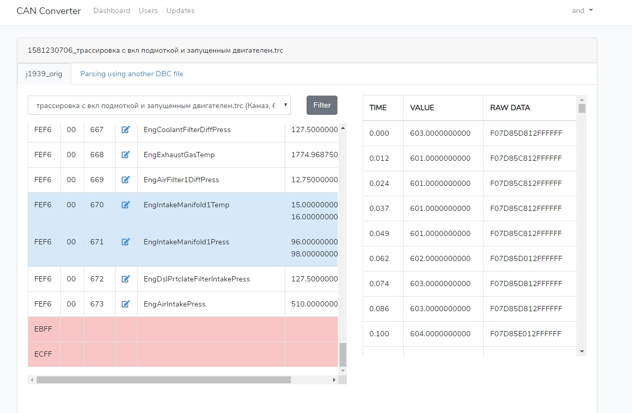Viewport: 632px width, 413px height.
Task: Open the Users page
Action: [148, 10]
